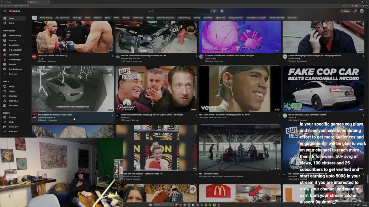Open Liked videos in sidebar
The width and height of the screenshot is (369, 207).
point(14,101)
